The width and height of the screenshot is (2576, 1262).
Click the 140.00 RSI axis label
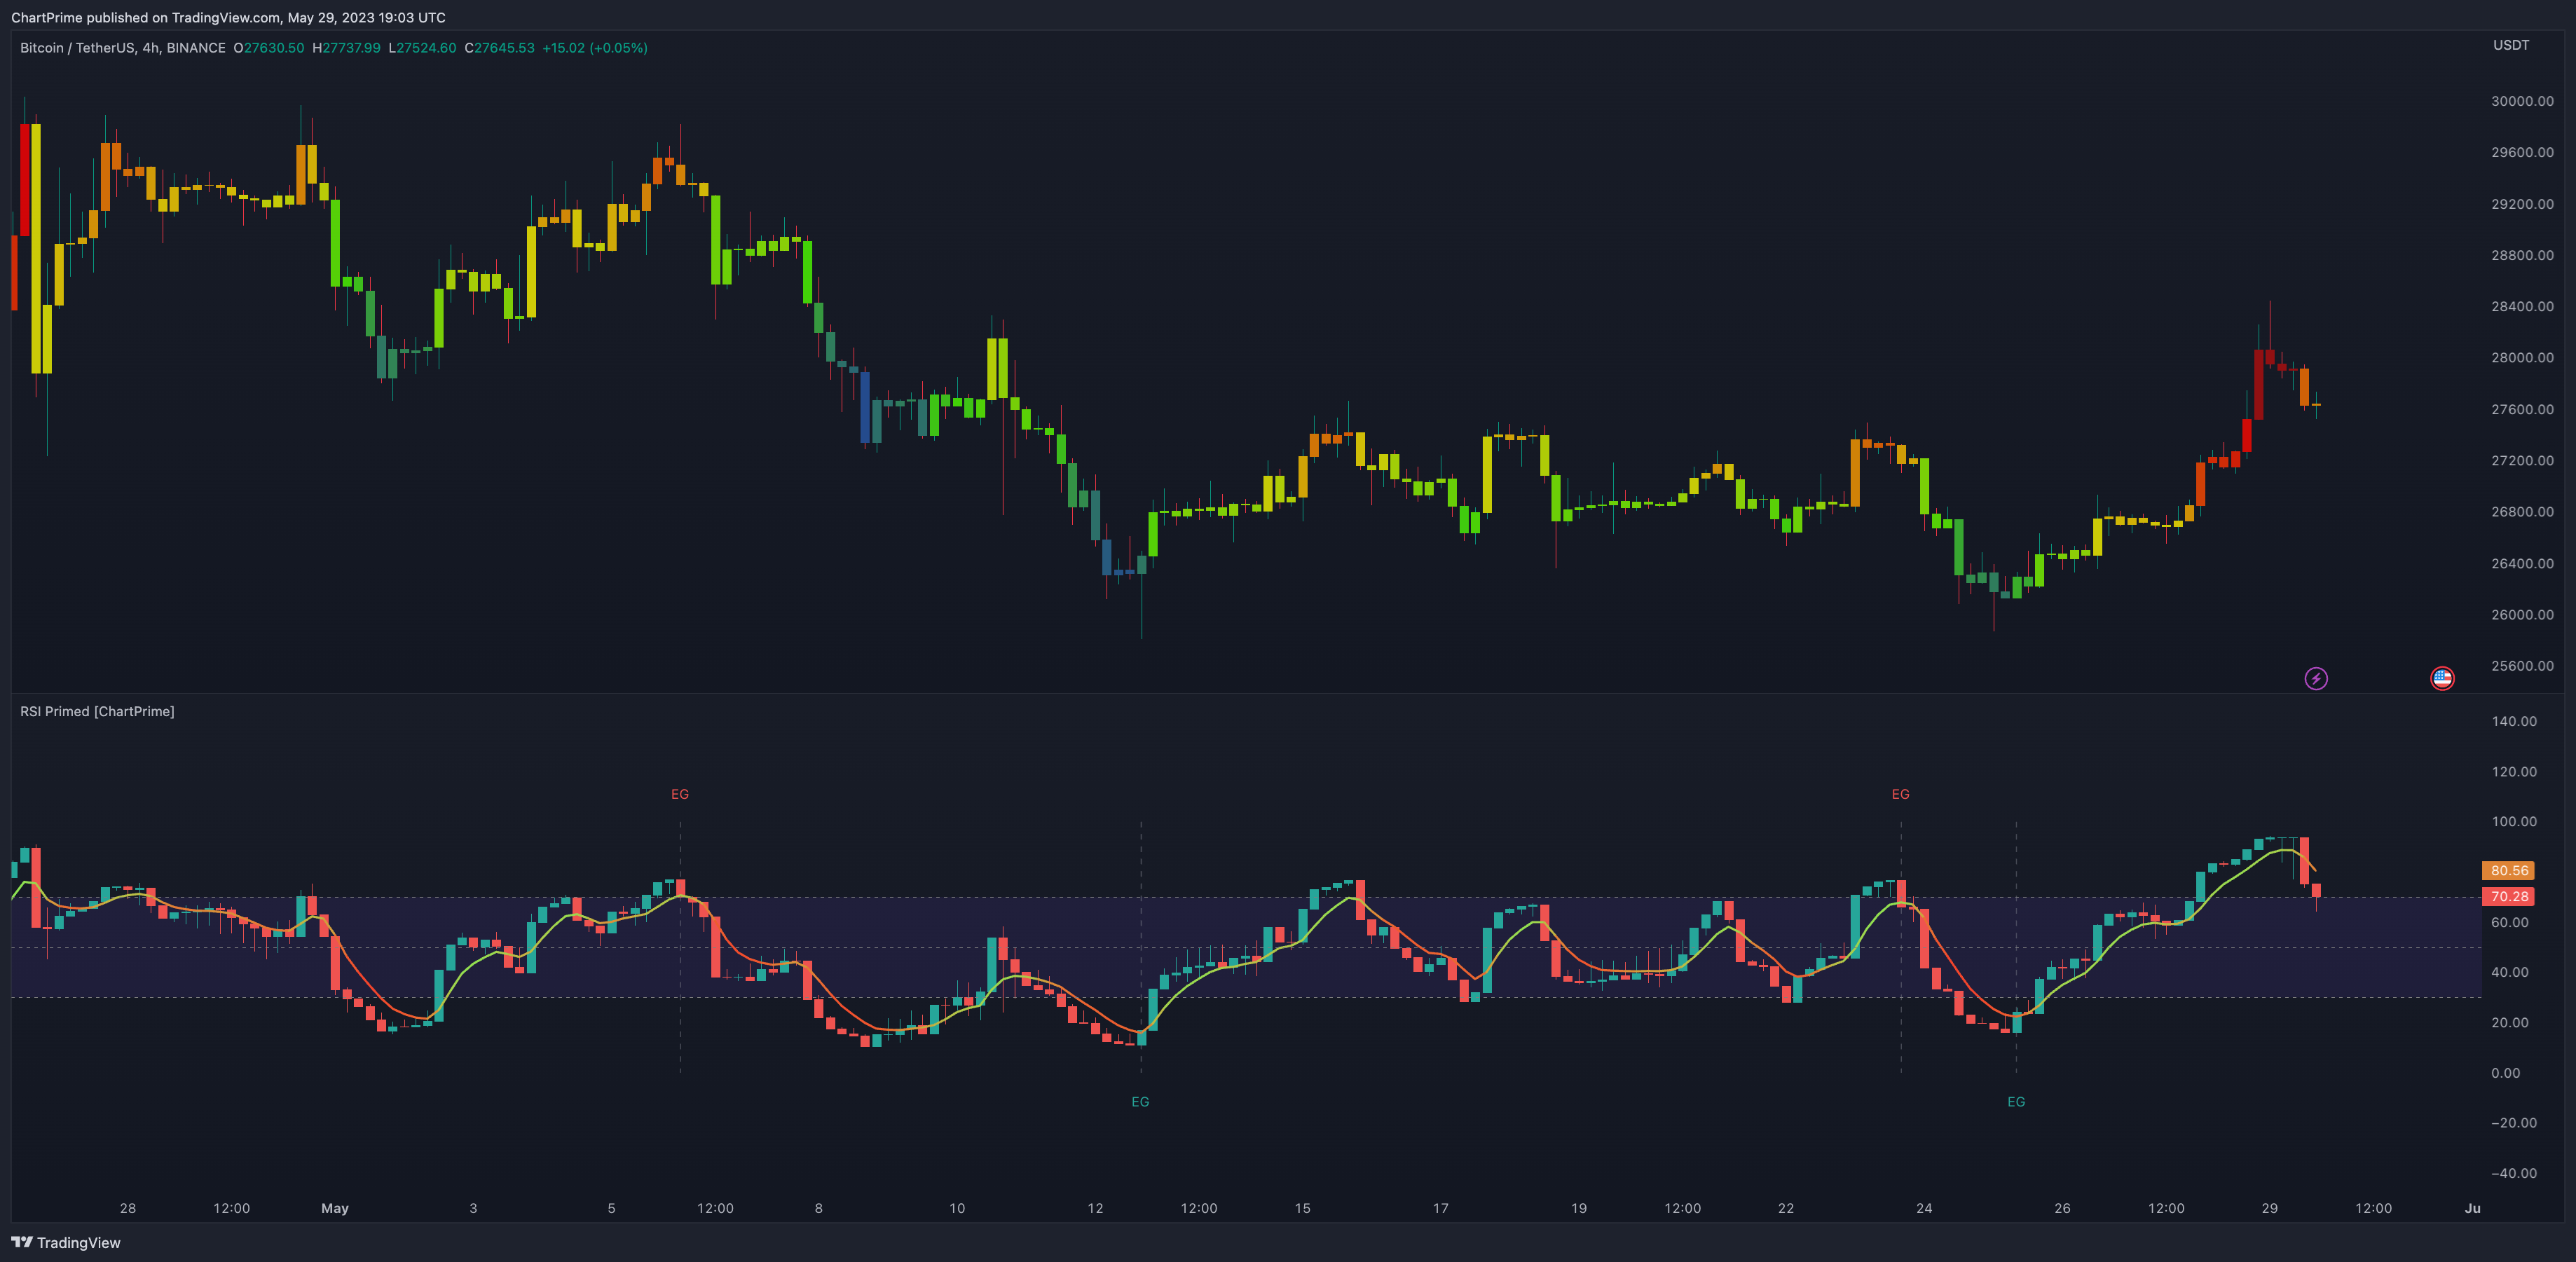[2514, 721]
